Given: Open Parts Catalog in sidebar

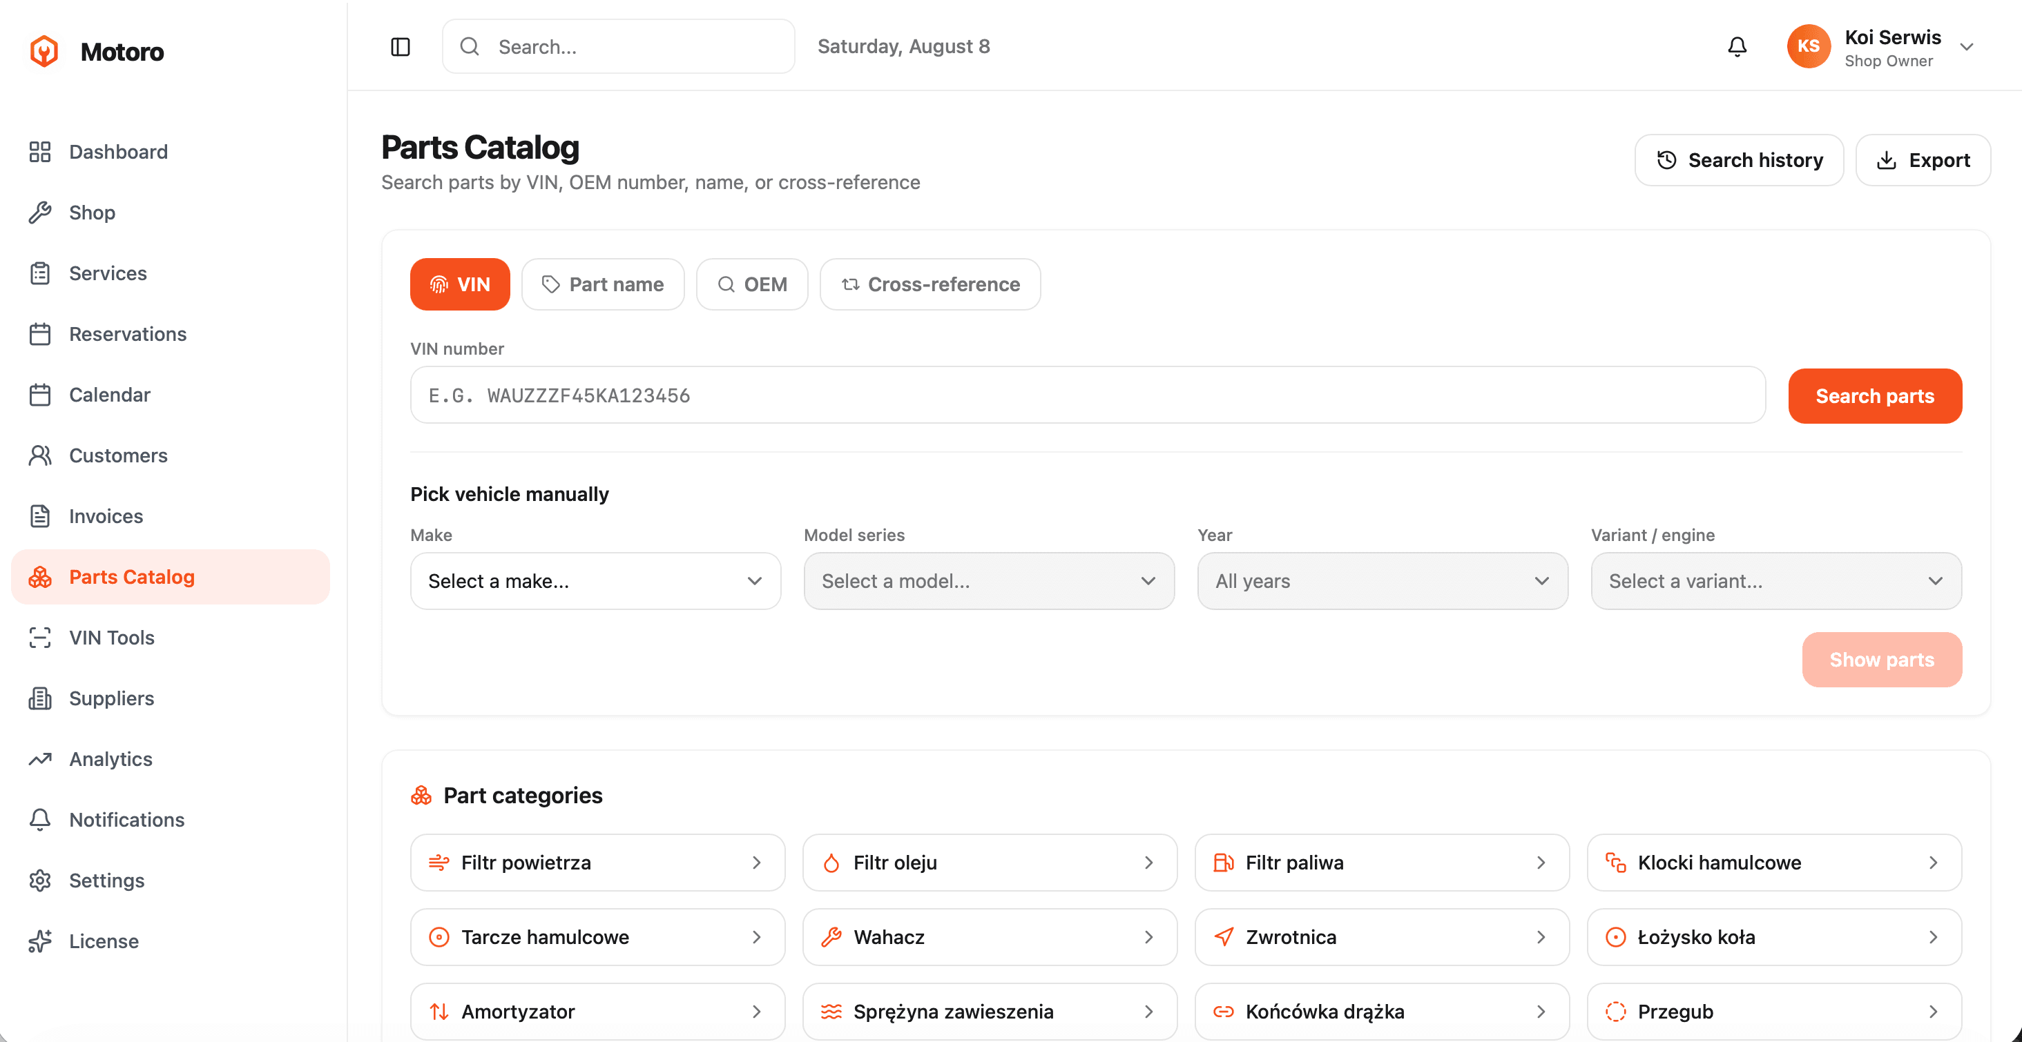Looking at the screenshot, I should pos(171,577).
